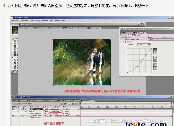Open the Effect menu
Screen dimensions: 174x126
point(38,21)
